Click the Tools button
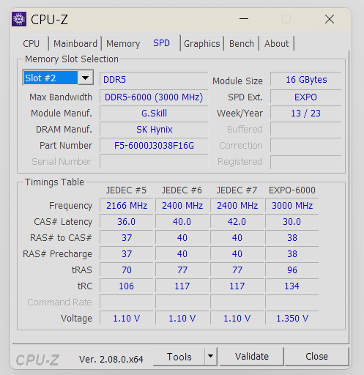The height and width of the screenshot is (375, 364). pyautogui.click(x=179, y=357)
